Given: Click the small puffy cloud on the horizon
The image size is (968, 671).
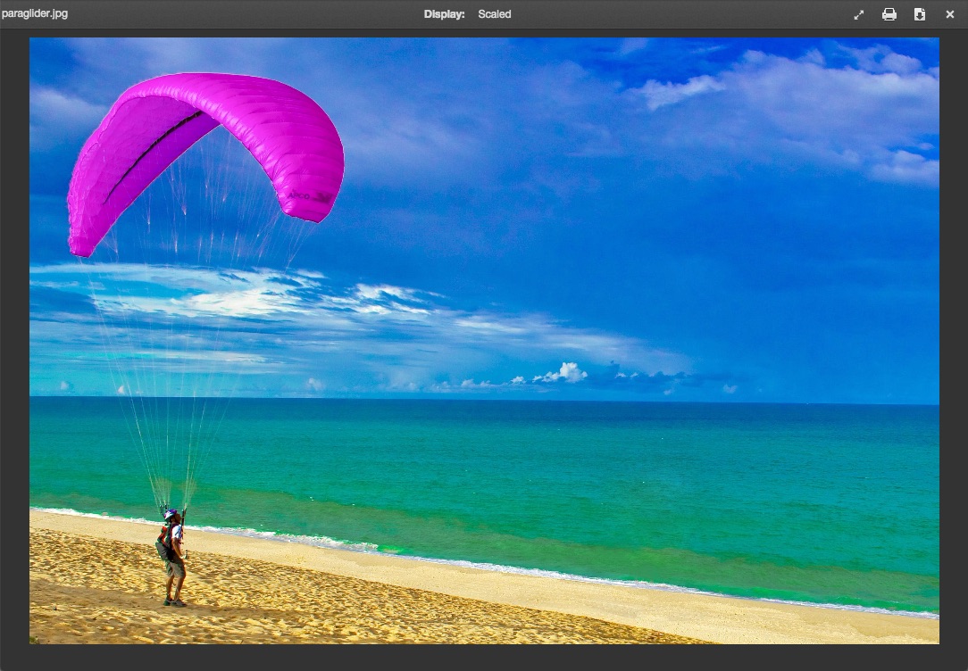Looking at the screenshot, I should click(x=563, y=373).
